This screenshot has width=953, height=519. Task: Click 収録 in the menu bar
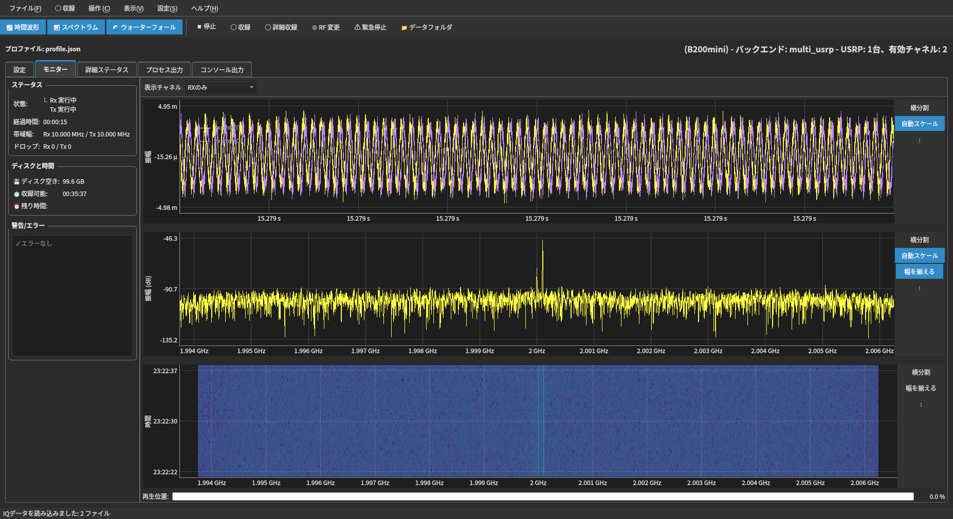pyautogui.click(x=65, y=8)
